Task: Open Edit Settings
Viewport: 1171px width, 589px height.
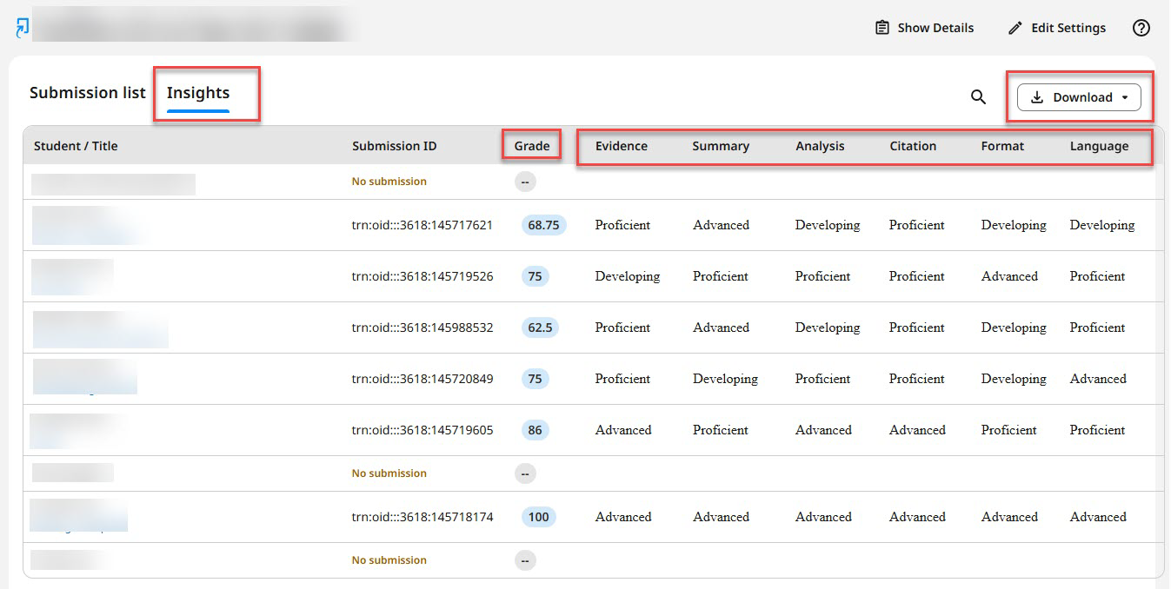Action: (1056, 28)
